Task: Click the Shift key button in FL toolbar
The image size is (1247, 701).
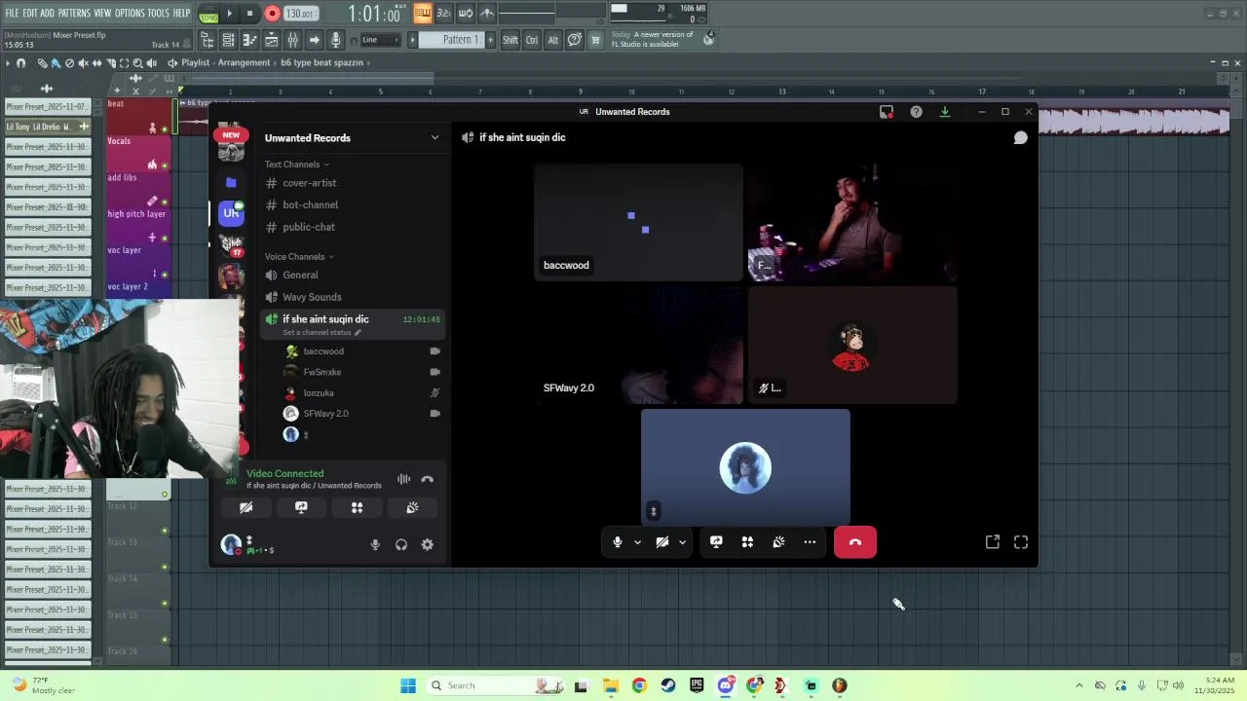Action: point(510,40)
